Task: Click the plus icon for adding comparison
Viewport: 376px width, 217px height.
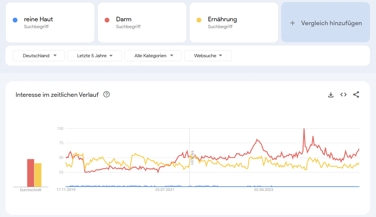Action: [292, 23]
